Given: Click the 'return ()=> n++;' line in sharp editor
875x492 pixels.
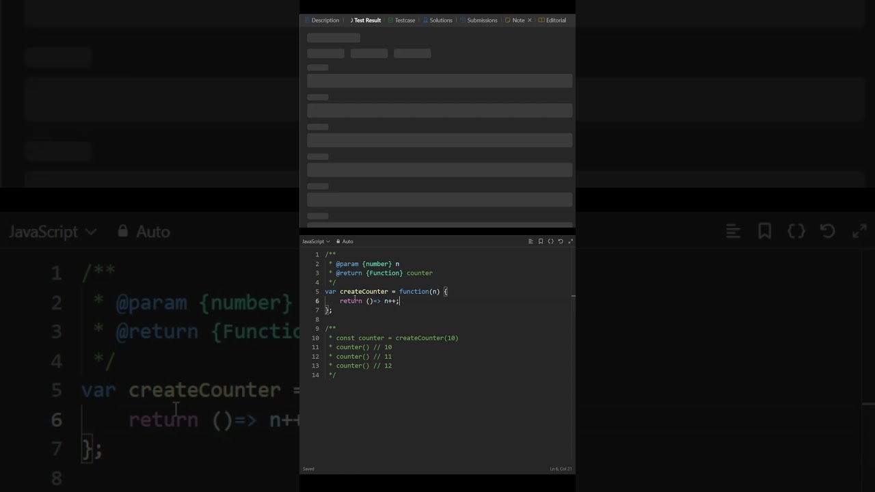Looking at the screenshot, I should coord(369,301).
